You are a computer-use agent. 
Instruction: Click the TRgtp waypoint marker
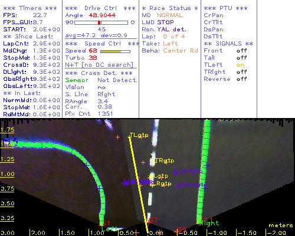pos(165,160)
